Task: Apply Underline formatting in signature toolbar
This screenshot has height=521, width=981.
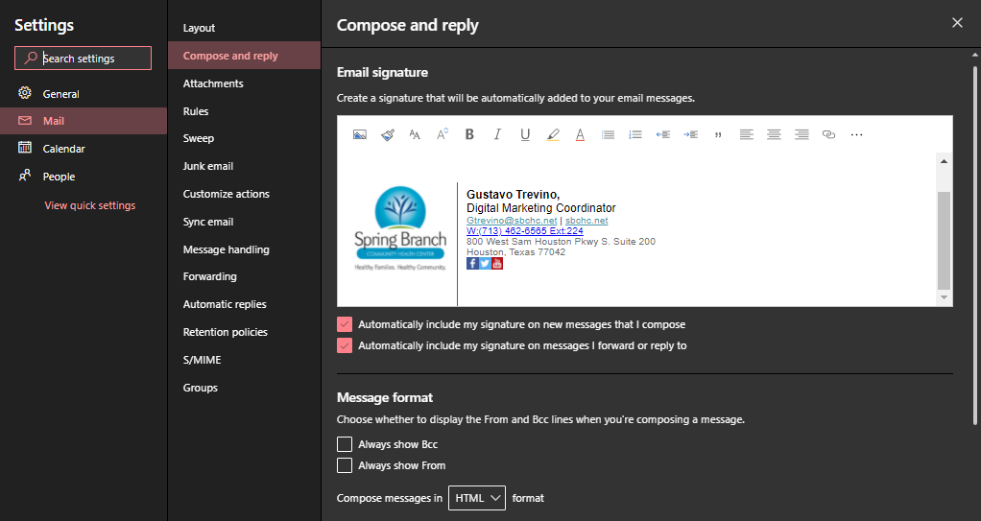Action: 525,135
